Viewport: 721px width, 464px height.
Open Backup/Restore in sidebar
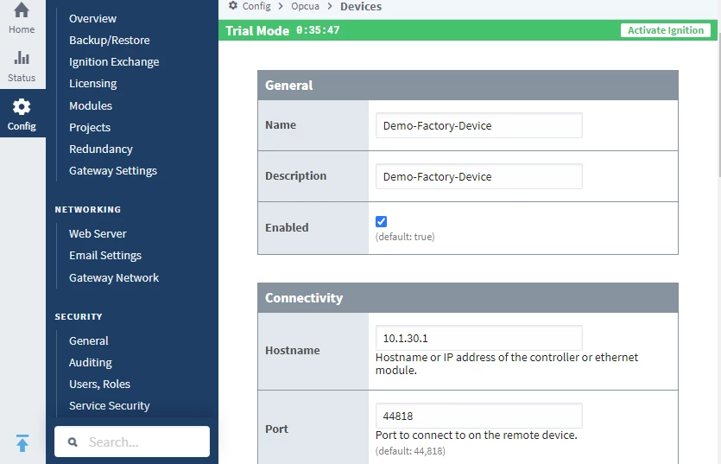coord(109,40)
